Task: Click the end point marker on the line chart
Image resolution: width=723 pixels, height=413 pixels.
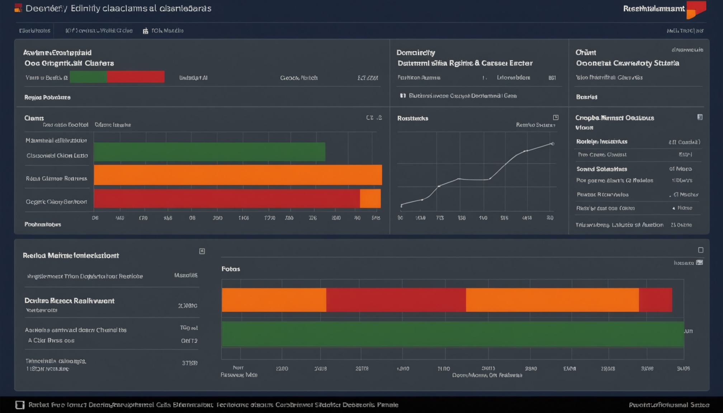Action: pyautogui.click(x=552, y=144)
